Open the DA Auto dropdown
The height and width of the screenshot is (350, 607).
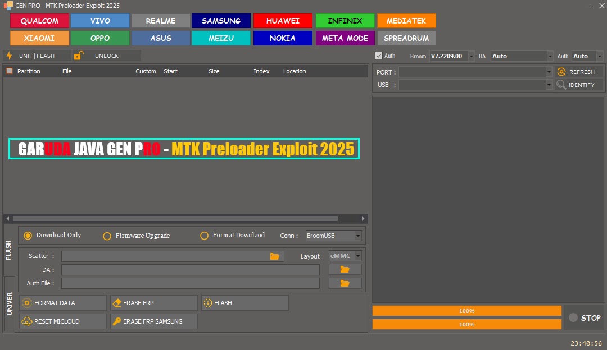click(550, 56)
